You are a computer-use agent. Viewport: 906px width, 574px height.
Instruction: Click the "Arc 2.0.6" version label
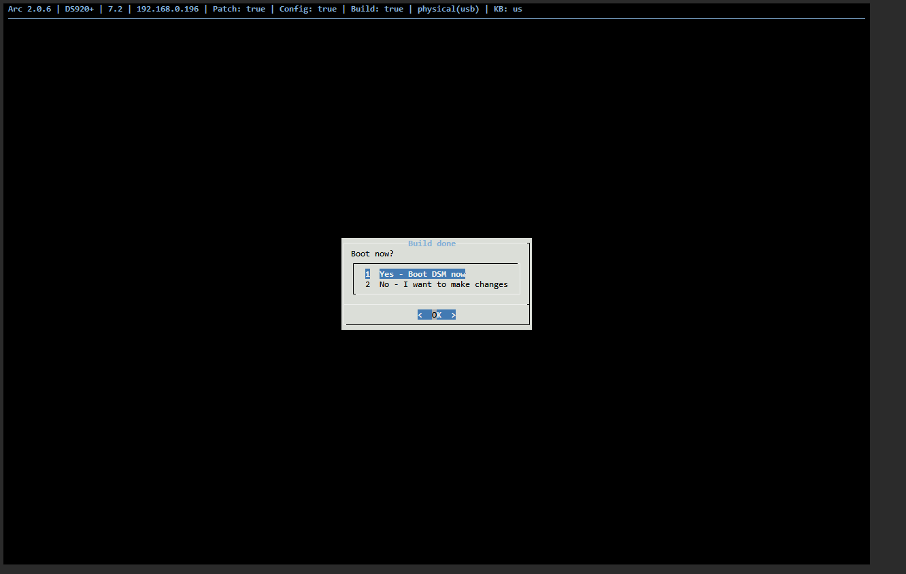point(29,9)
